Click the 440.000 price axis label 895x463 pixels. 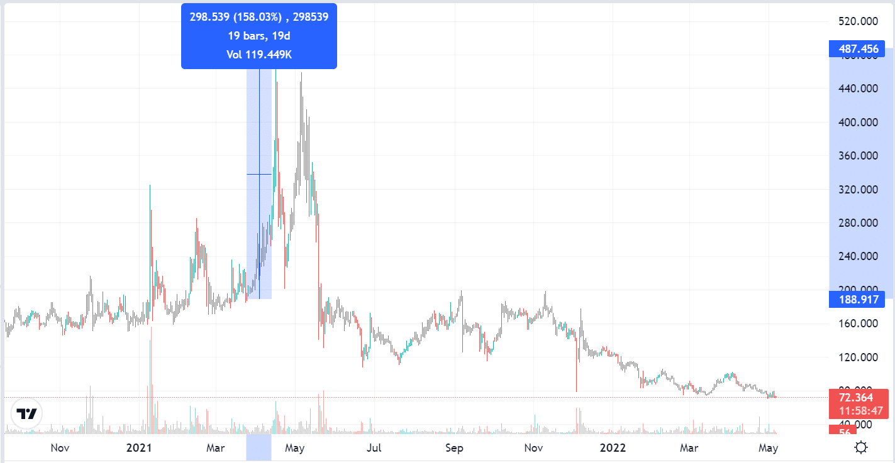(x=858, y=89)
